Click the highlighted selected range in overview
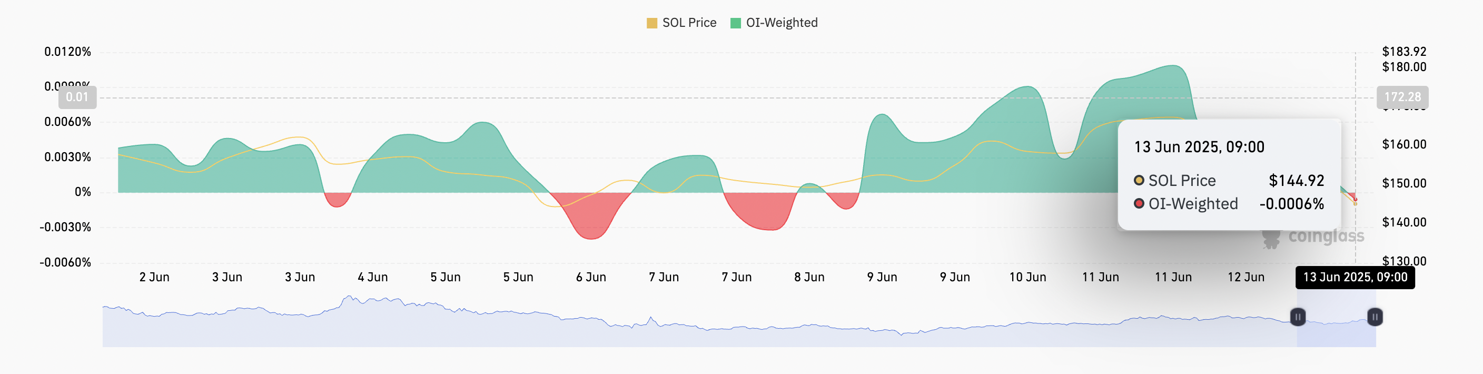Screen dimensions: 1483x374 pos(1336,331)
